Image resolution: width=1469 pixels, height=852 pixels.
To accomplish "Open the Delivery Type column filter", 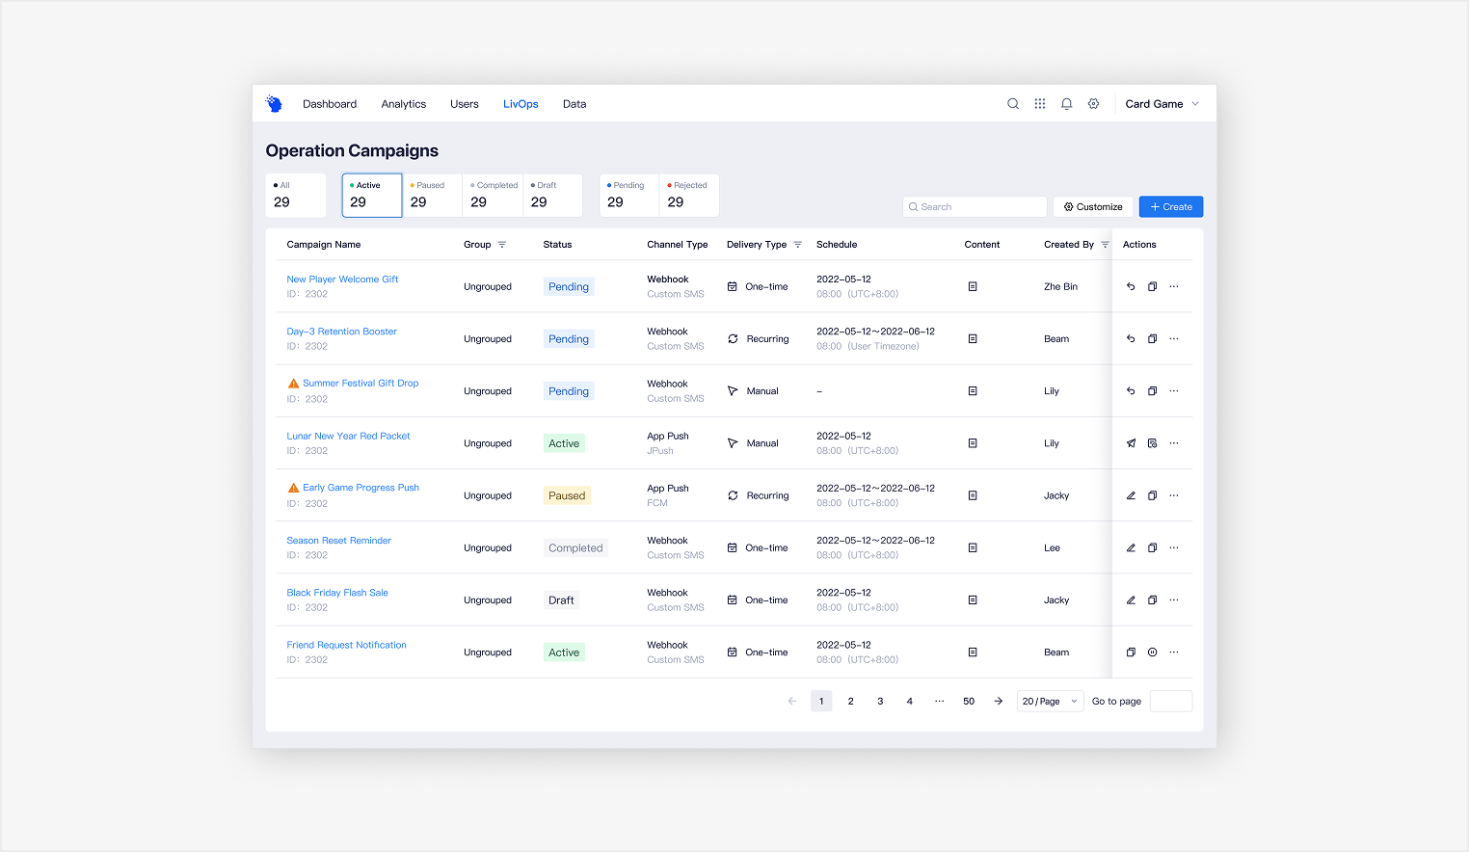I will point(798,245).
